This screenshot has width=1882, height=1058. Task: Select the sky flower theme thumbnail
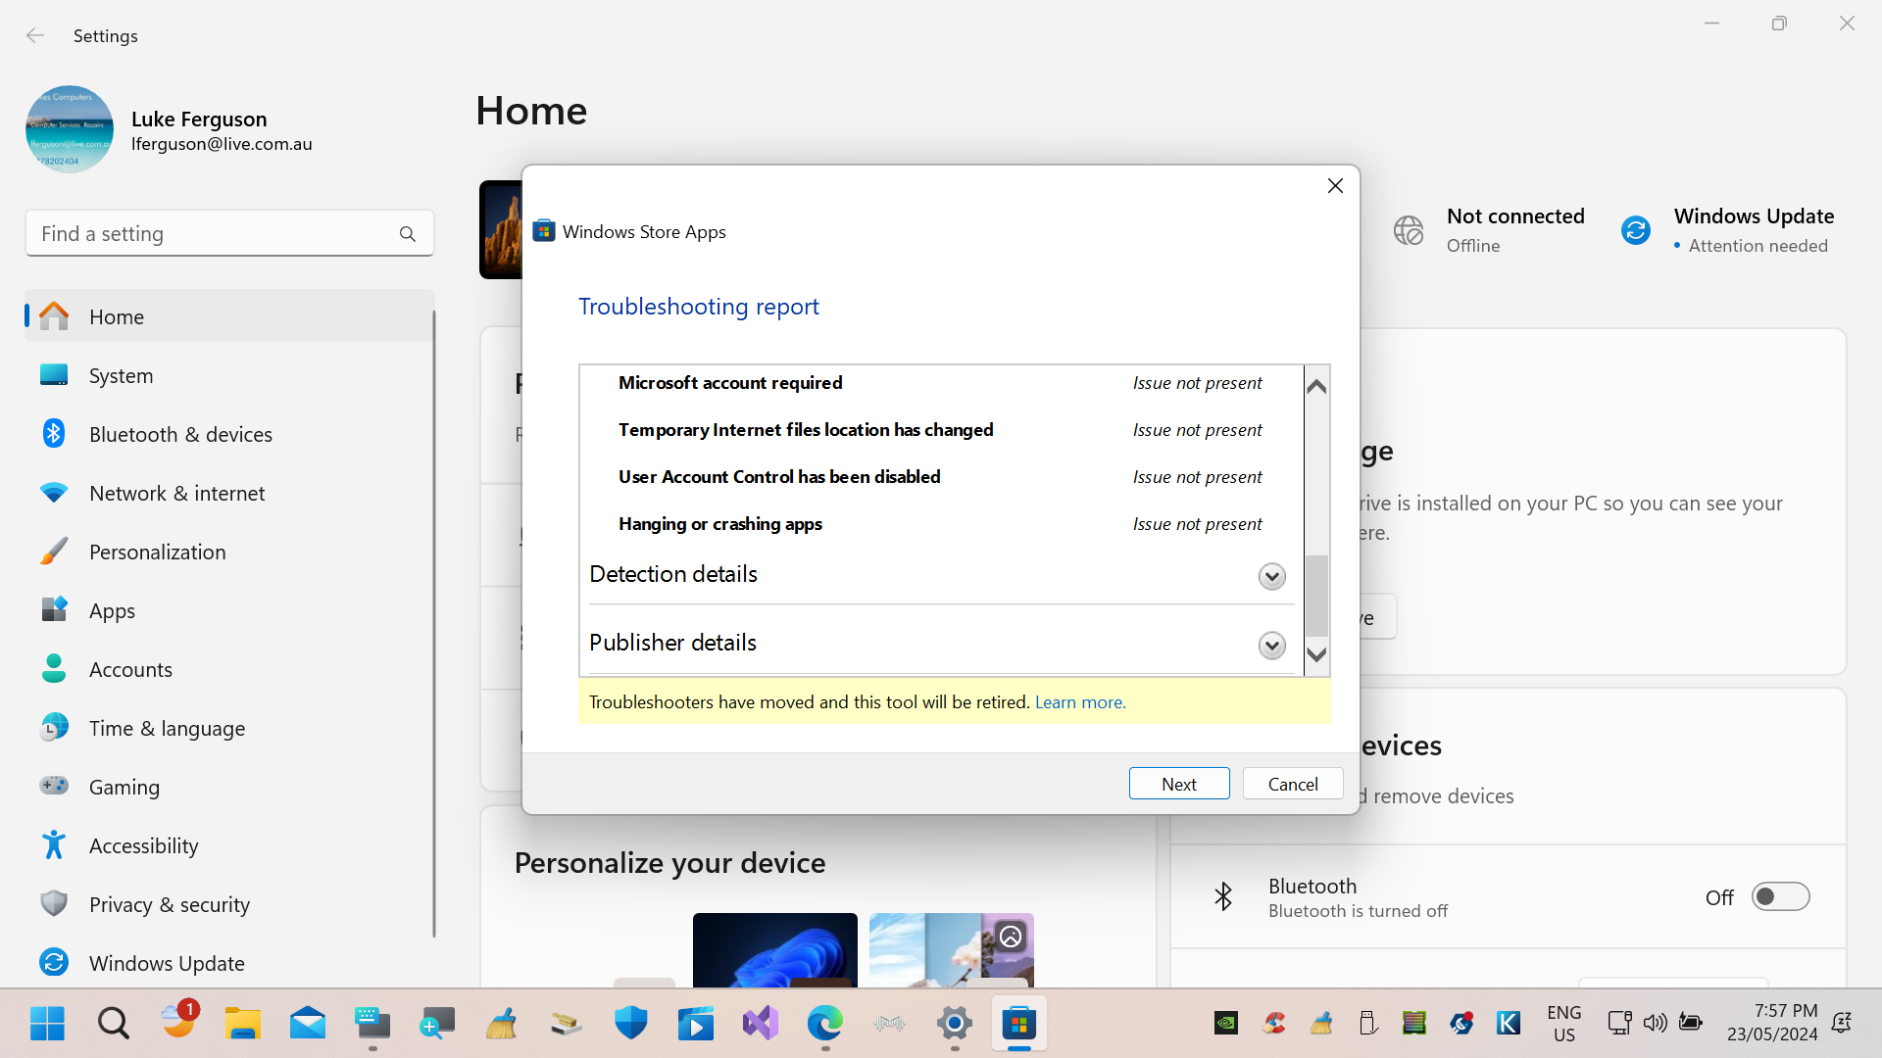pos(951,950)
